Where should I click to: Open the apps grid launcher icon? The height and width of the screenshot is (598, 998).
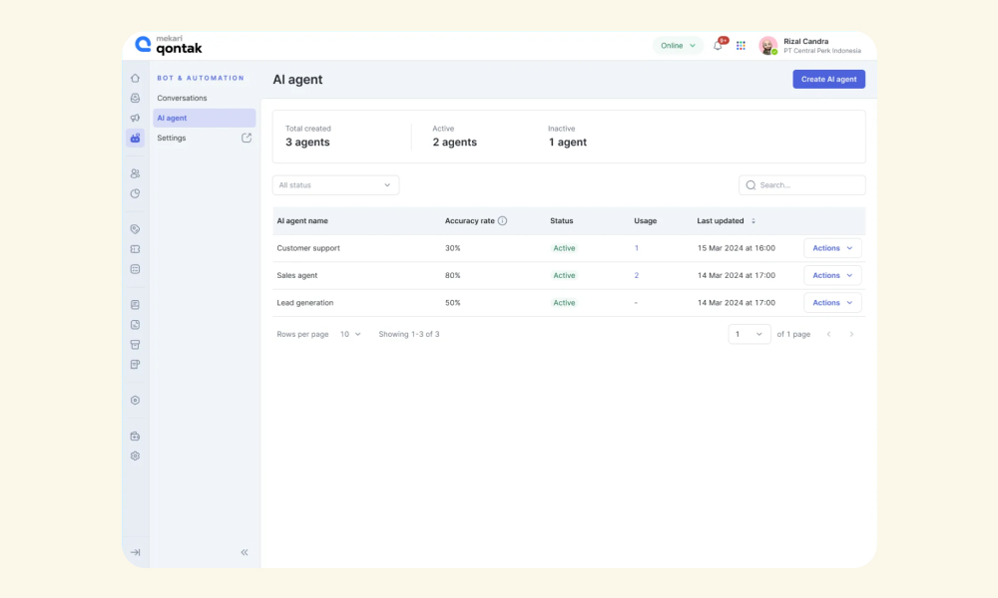741,45
